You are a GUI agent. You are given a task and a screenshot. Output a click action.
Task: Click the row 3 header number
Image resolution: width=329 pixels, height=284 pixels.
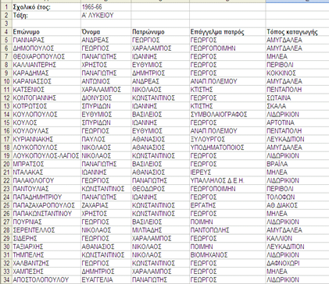(x=6, y=23)
